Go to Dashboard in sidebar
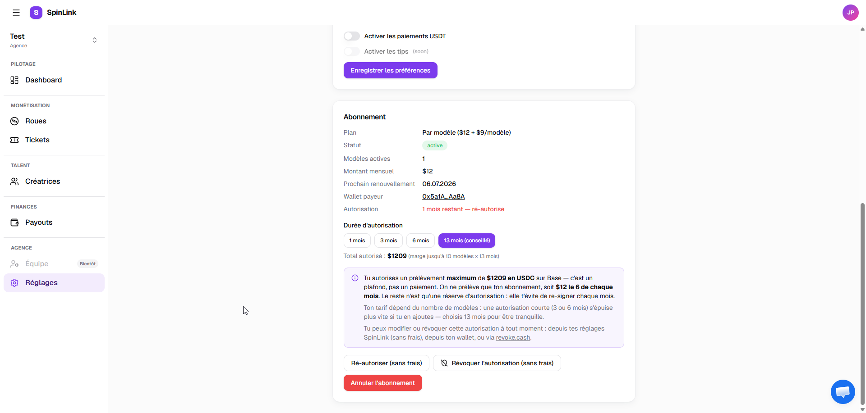The image size is (866, 413). point(54,80)
